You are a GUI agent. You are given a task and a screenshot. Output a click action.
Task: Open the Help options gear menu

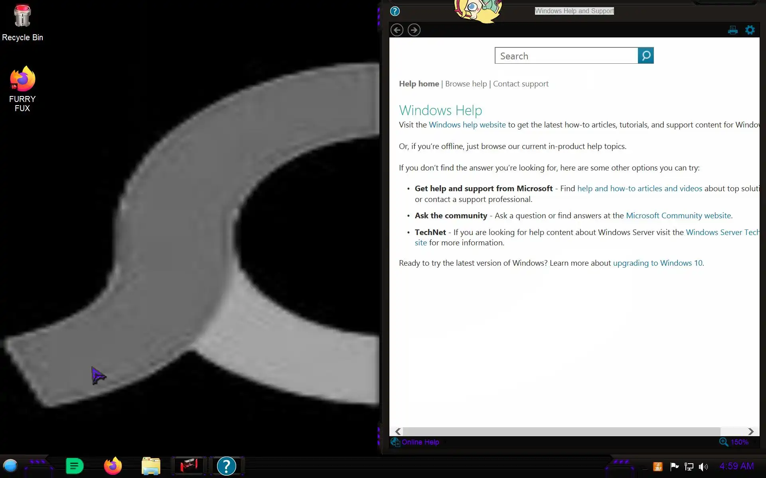(x=750, y=30)
